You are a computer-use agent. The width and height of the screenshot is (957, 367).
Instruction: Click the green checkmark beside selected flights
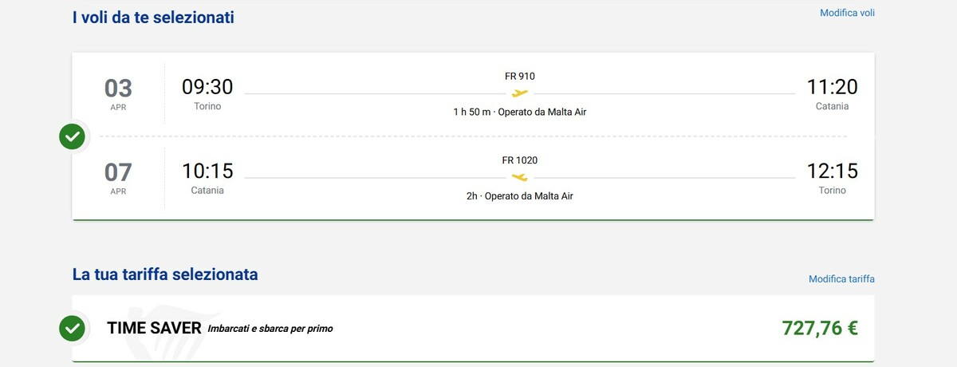pos(72,136)
